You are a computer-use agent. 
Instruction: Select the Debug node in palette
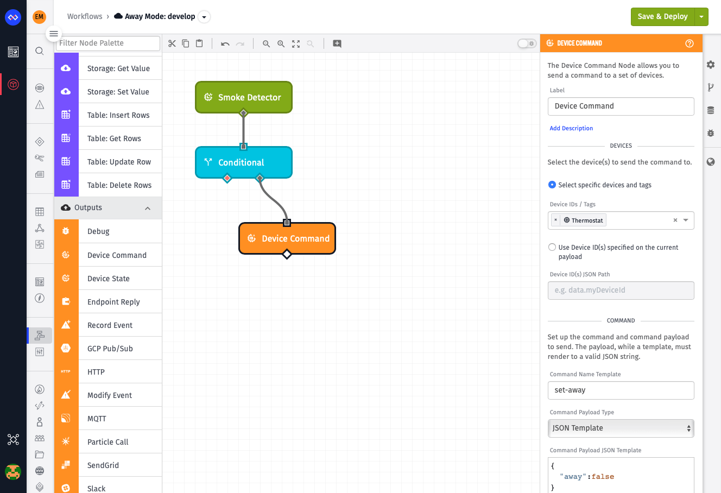click(x=108, y=231)
